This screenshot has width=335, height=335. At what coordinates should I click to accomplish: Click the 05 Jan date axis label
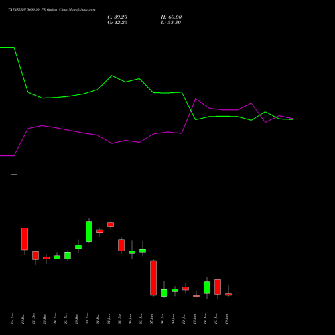pyautogui.click(x=130, y=319)
